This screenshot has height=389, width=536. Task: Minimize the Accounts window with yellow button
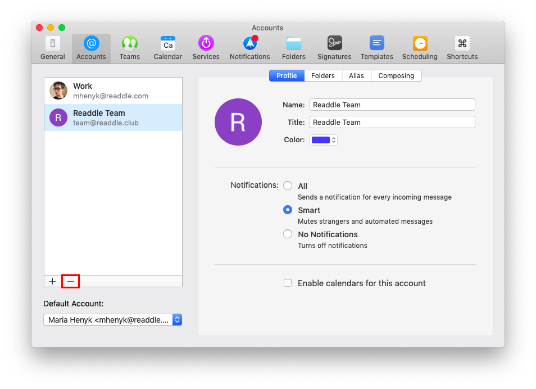click(x=51, y=28)
